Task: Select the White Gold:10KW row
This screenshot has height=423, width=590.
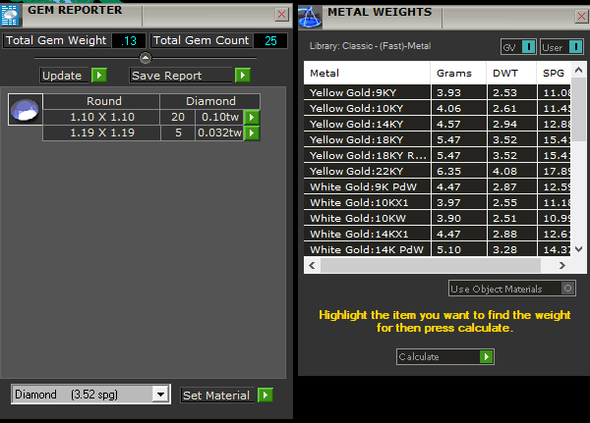Action: point(366,218)
